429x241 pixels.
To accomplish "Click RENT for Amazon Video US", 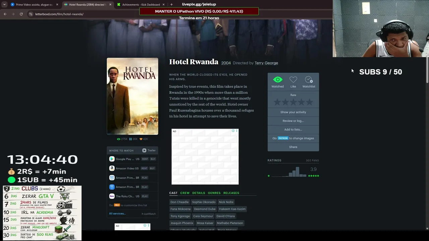I will [144, 168].
